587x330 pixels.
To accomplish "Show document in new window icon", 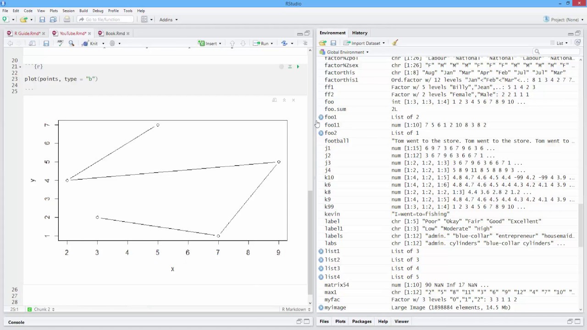I will (x=32, y=43).
